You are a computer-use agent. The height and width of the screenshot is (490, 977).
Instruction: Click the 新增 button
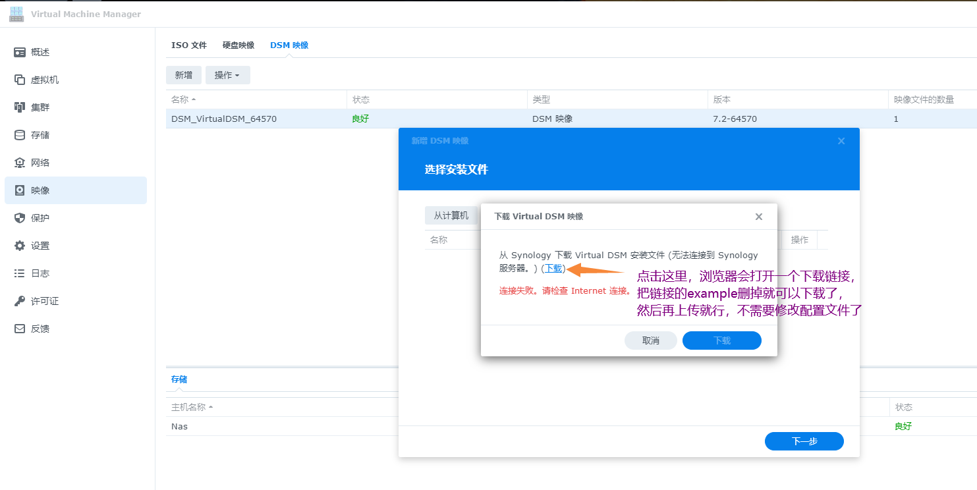pyautogui.click(x=184, y=75)
